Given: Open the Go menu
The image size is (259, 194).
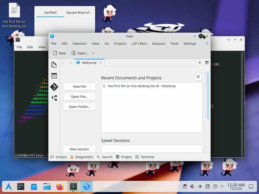Looking at the screenshot, I should (x=107, y=43).
